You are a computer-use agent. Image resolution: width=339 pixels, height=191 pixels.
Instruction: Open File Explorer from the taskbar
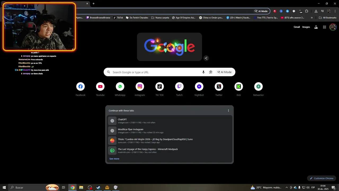[81, 188]
